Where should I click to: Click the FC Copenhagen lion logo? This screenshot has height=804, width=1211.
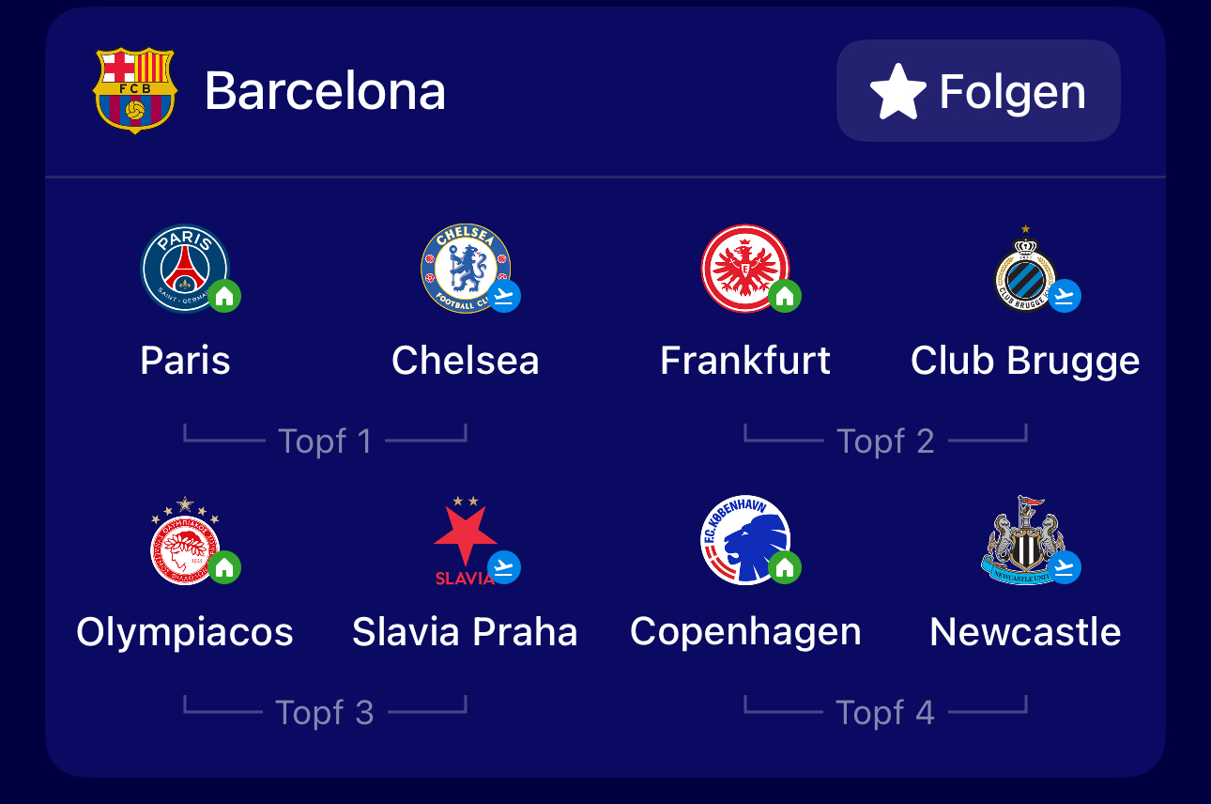[745, 541]
